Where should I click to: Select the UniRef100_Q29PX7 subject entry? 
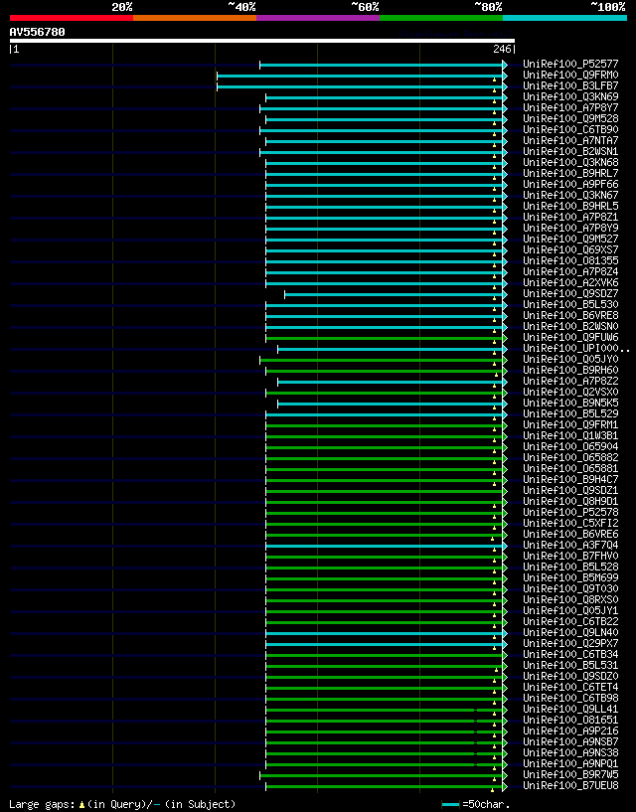pos(570,643)
